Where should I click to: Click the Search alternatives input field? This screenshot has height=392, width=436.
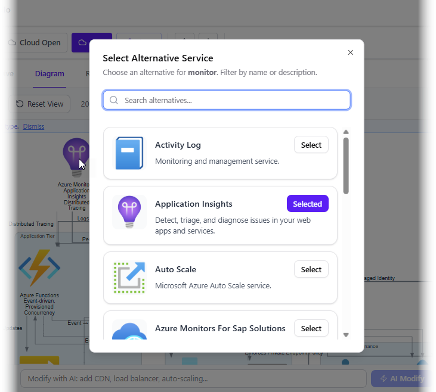point(233,100)
